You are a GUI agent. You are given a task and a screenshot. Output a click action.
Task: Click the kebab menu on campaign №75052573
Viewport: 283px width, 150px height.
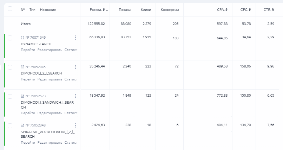tap(75, 96)
